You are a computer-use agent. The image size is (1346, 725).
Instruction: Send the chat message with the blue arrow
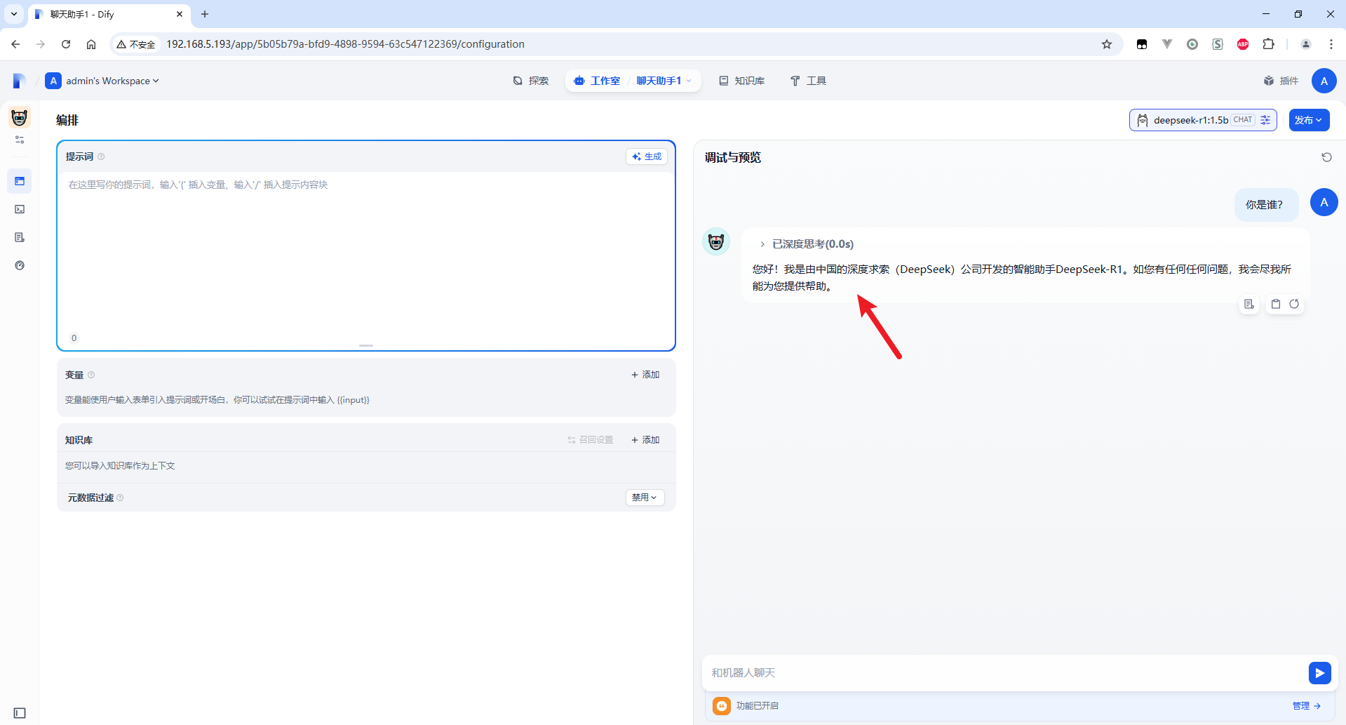(1319, 673)
